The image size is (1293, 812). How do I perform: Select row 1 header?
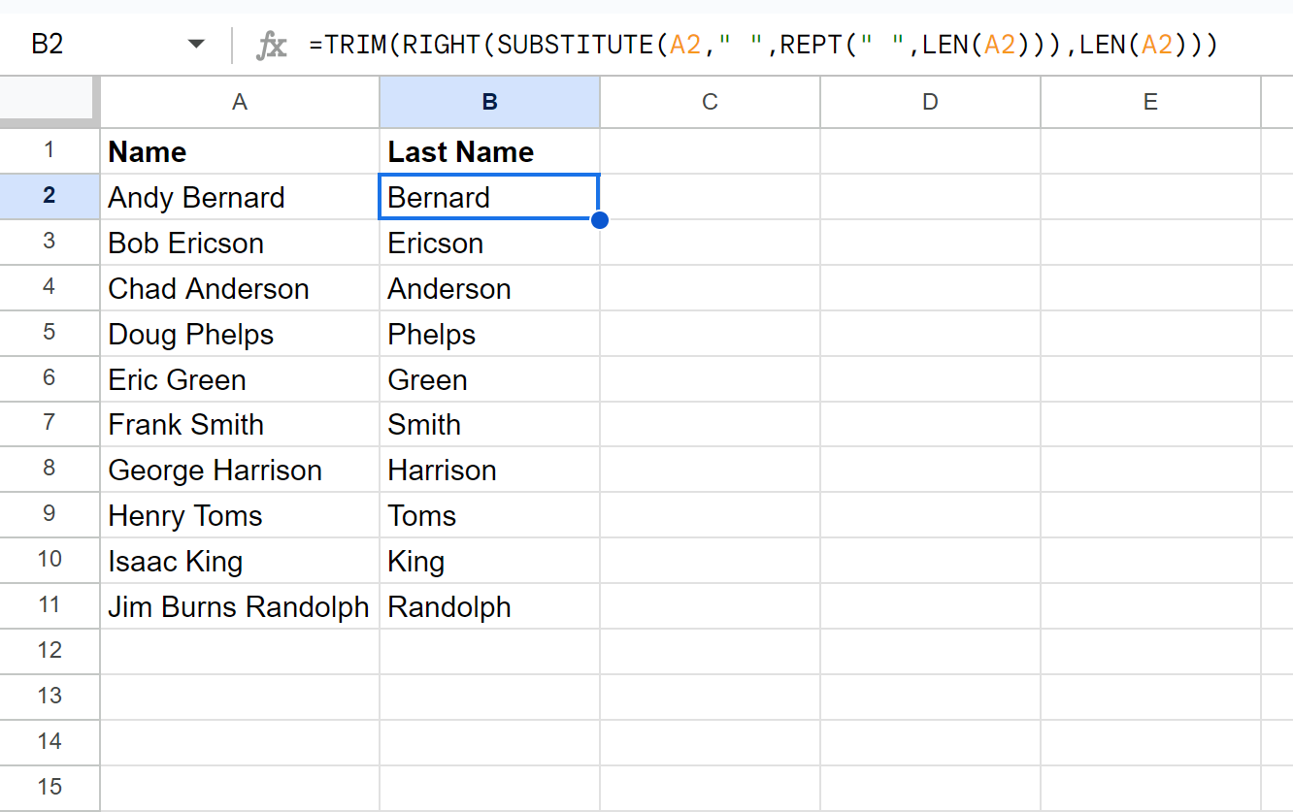click(50, 150)
